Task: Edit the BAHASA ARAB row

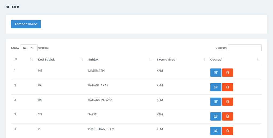Action: 216,87
